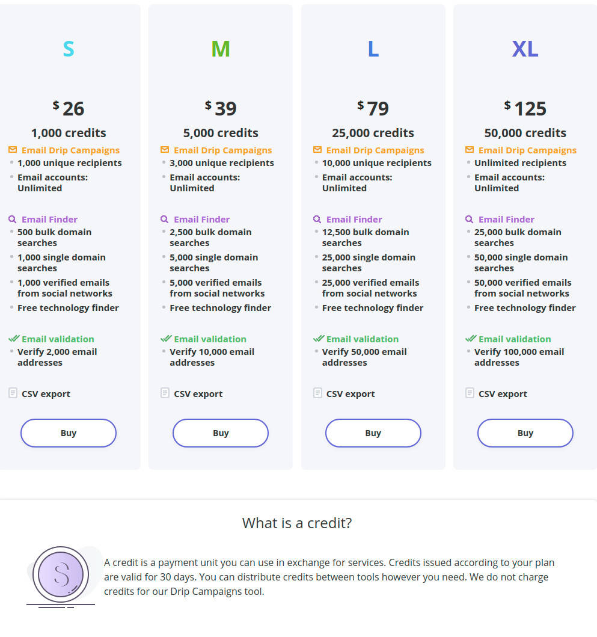Screen dimensions: 597x637
Task: Click the orange envelope icon in the S plan
Action: (x=13, y=150)
